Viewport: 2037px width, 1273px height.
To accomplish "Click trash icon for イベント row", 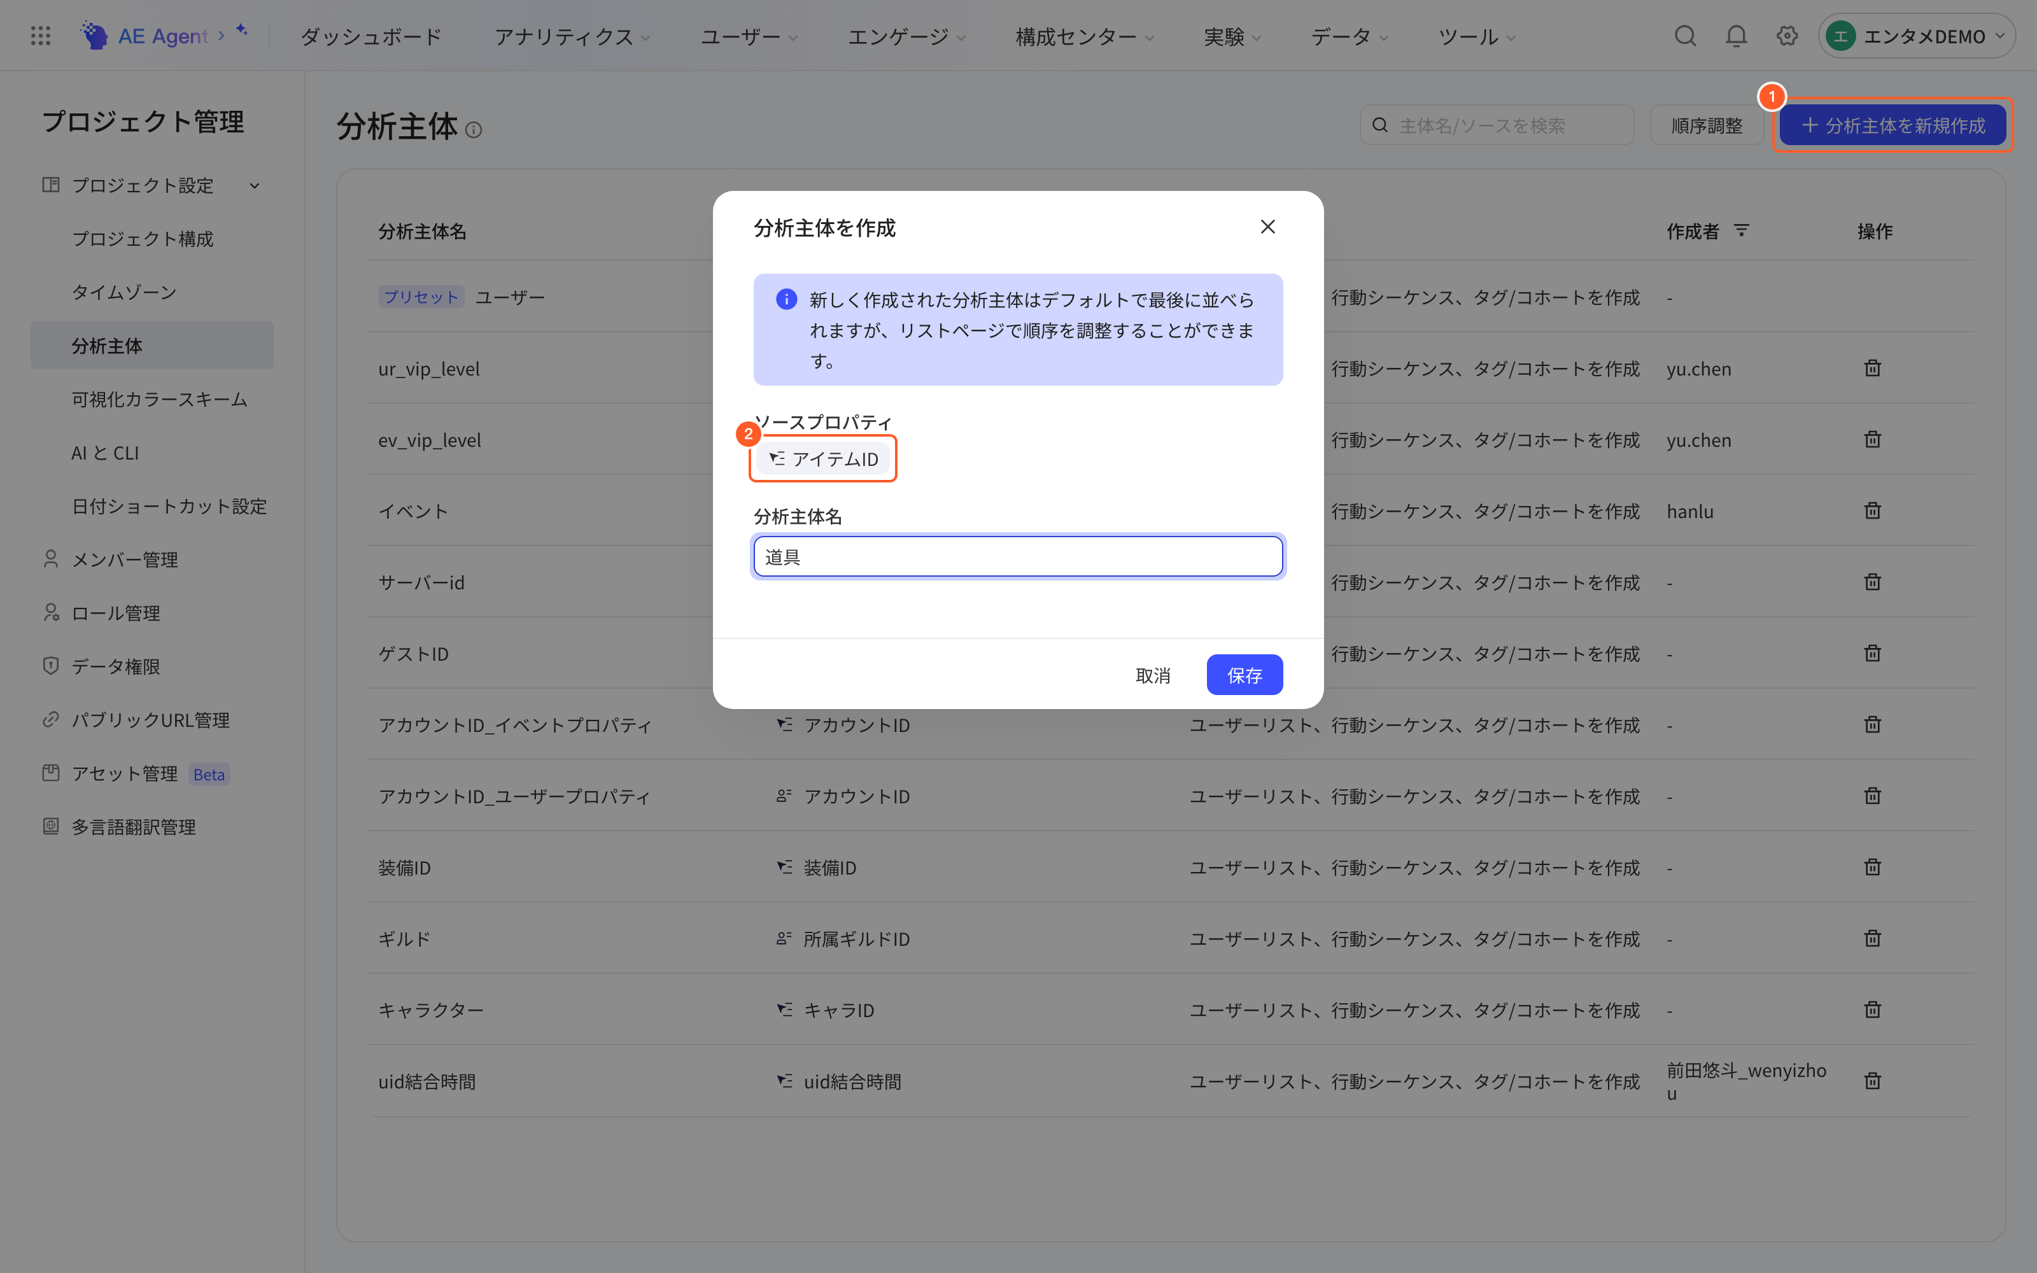I will (1872, 510).
